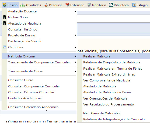Click the icon next to Certidões

pyautogui.click(x=5, y=47)
